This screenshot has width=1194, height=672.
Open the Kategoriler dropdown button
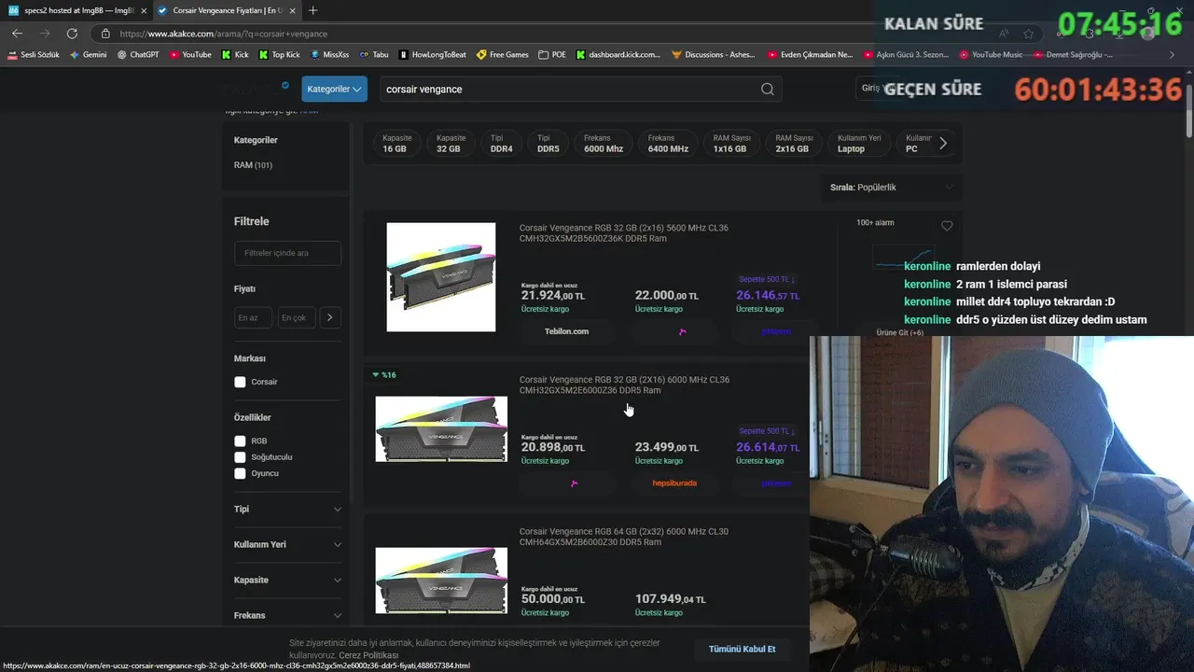point(334,89)
